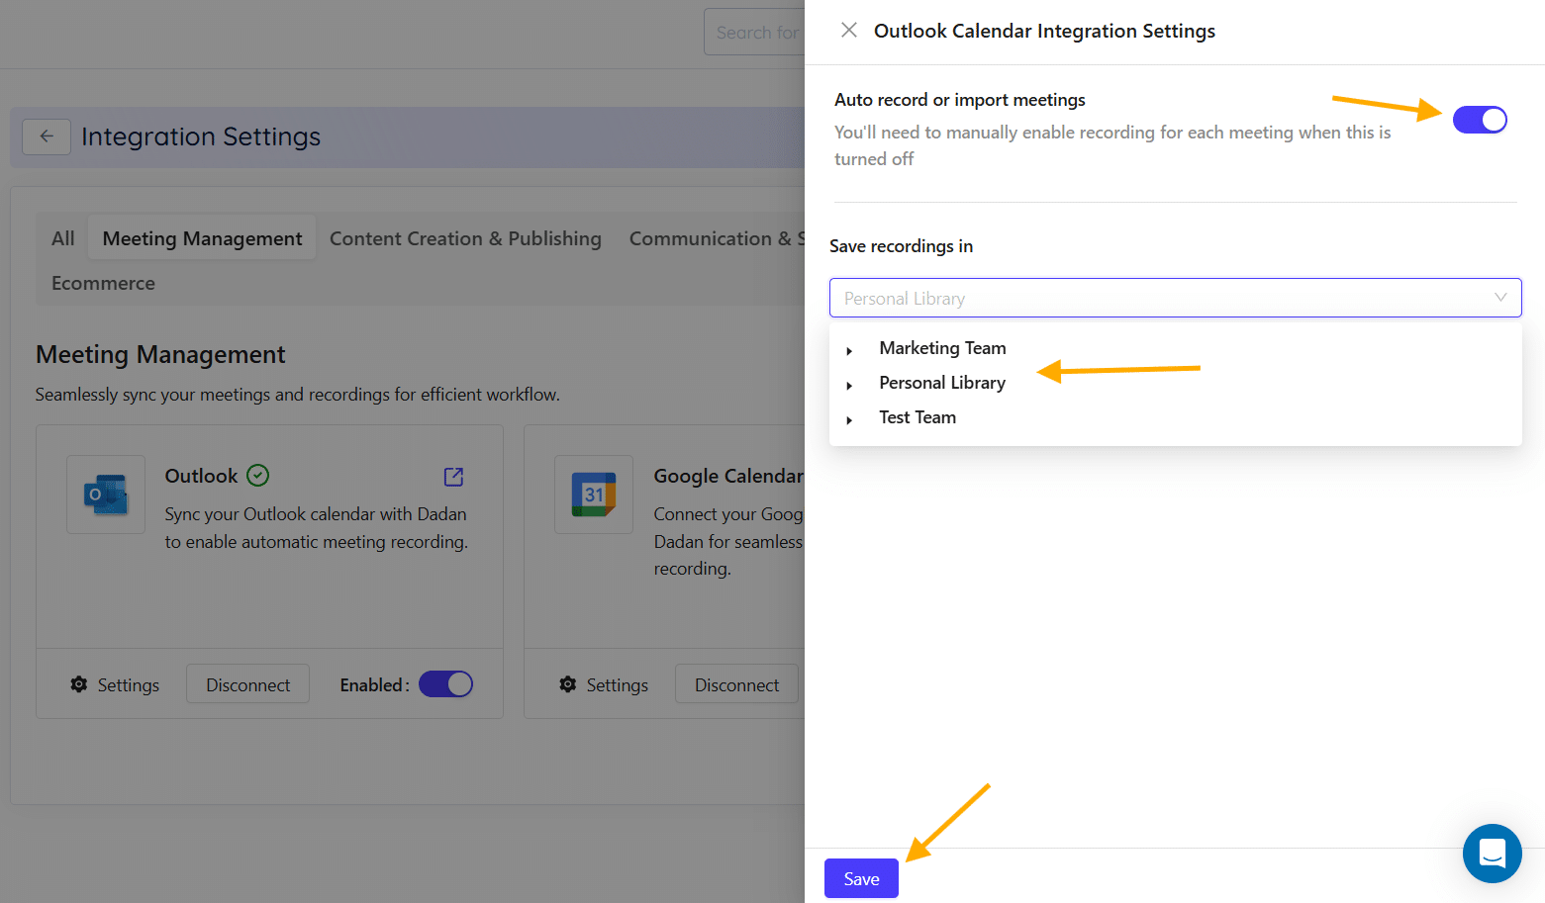Click the green verified checkmark beside Outlook
The image size is (1545, 903).
[256, 475]
